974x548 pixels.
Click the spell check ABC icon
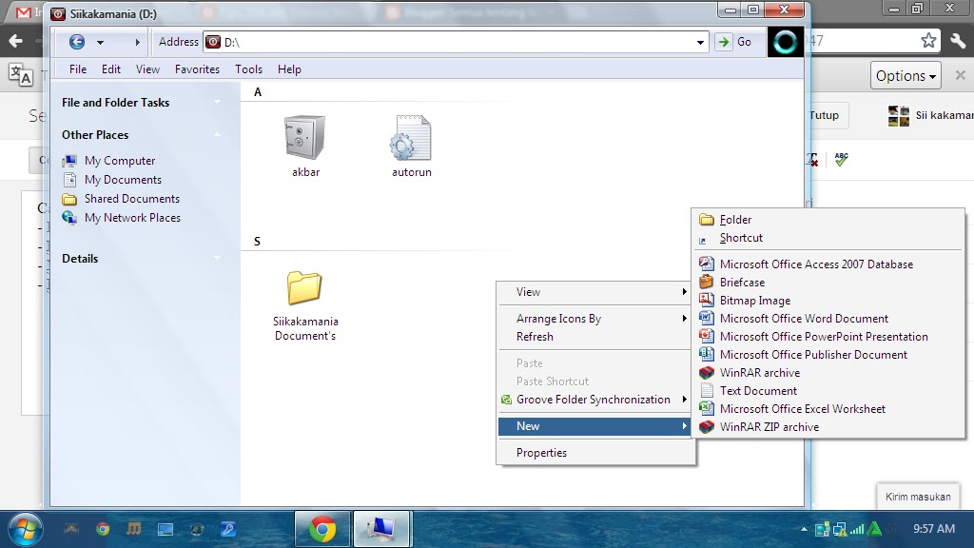(x=841, y=159)
